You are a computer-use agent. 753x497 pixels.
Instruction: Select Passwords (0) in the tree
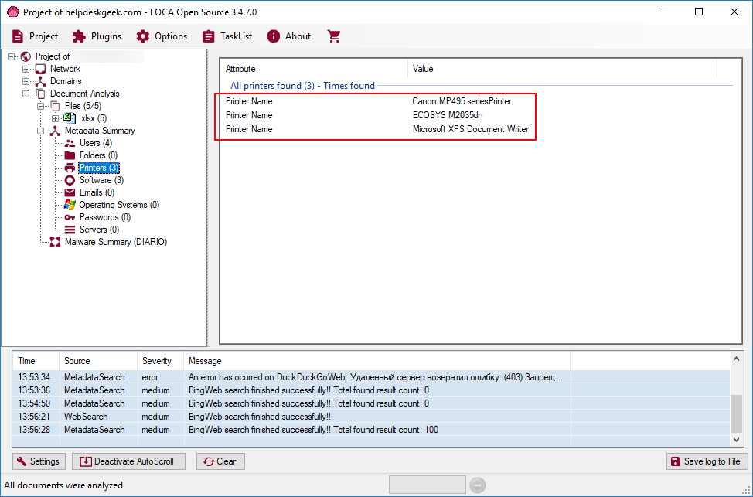[x=104, y=217]
